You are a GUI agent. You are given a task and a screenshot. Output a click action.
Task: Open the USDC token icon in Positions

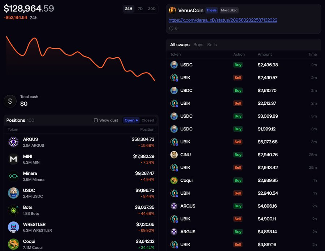tap(13, 193)
